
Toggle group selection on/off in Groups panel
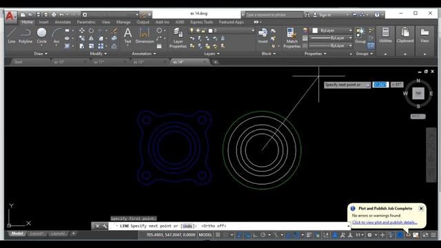point(371,46)
